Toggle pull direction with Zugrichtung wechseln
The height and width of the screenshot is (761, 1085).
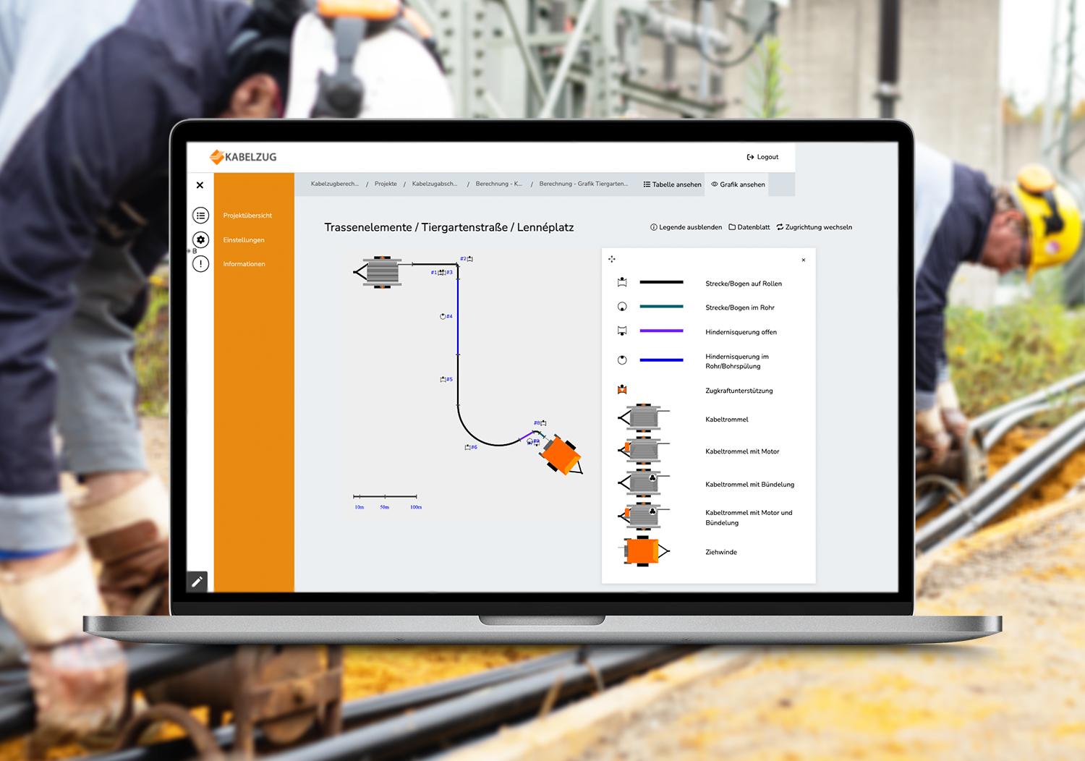pyautogui.click(x=814, y=227)
